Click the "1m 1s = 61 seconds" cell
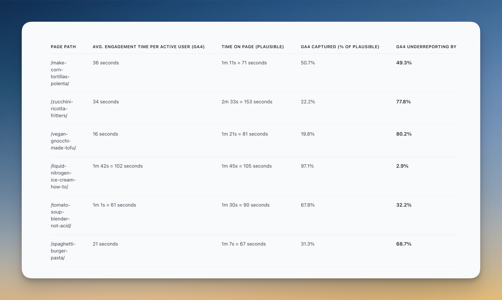This screenshot has height=300, width=502. click(114, 205)
